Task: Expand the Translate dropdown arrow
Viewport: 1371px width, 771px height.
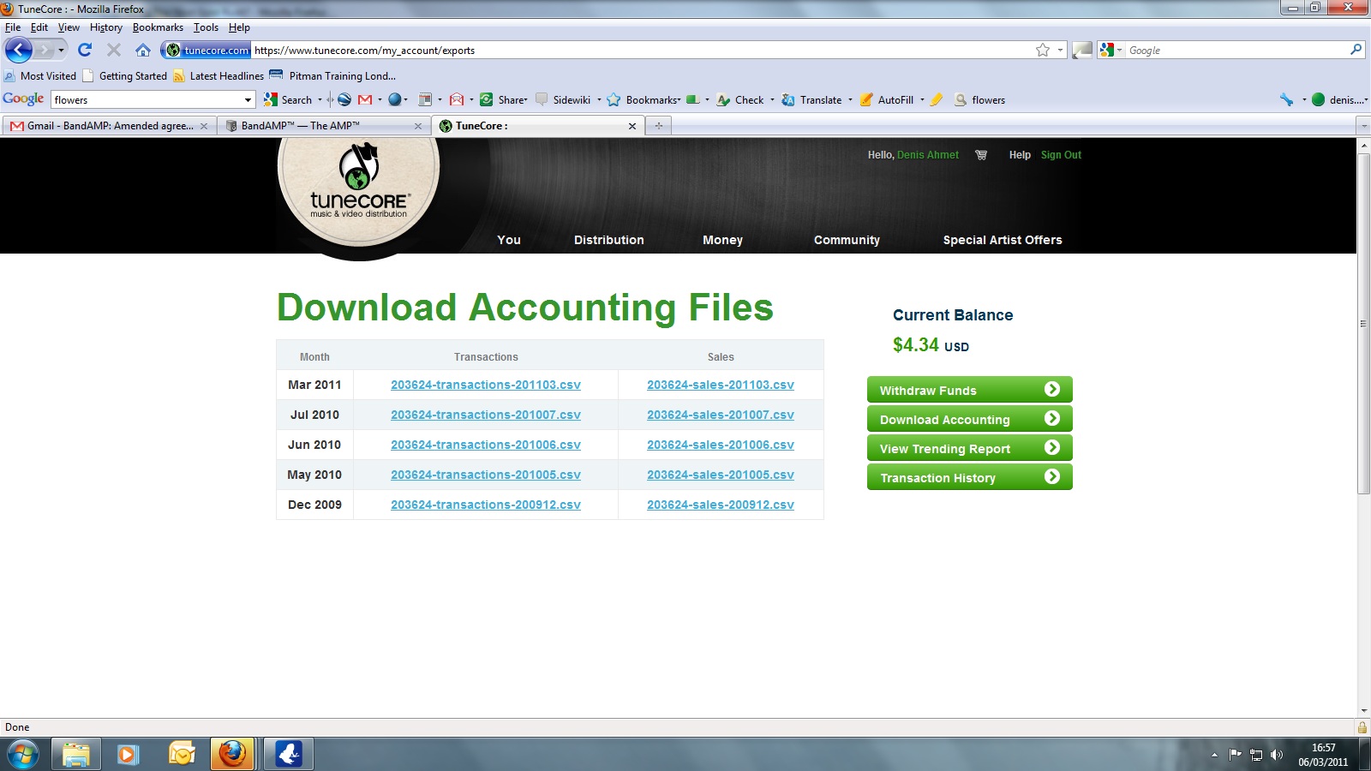Action: [x=850, y=99]
